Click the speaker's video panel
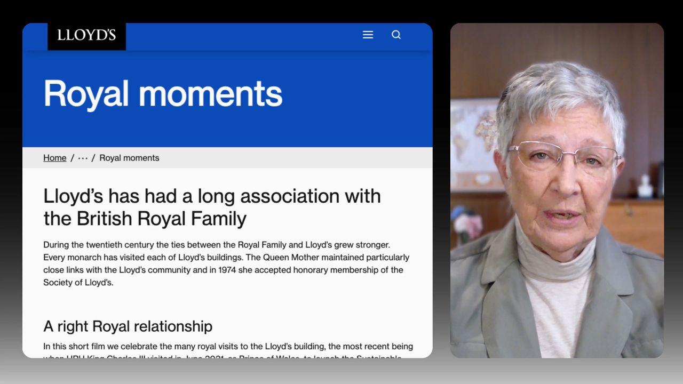Screen dimensions: 683x384 (557, 190)
